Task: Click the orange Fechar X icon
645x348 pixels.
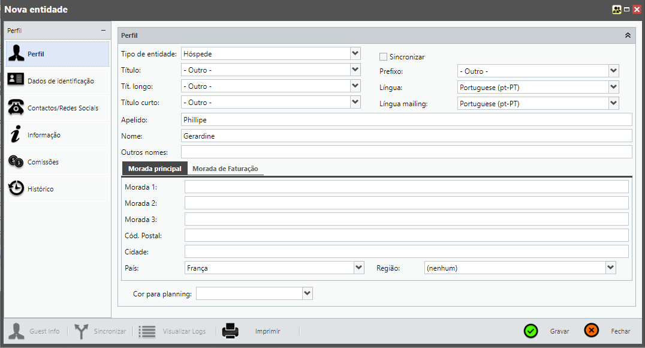Action: point(591,331)
